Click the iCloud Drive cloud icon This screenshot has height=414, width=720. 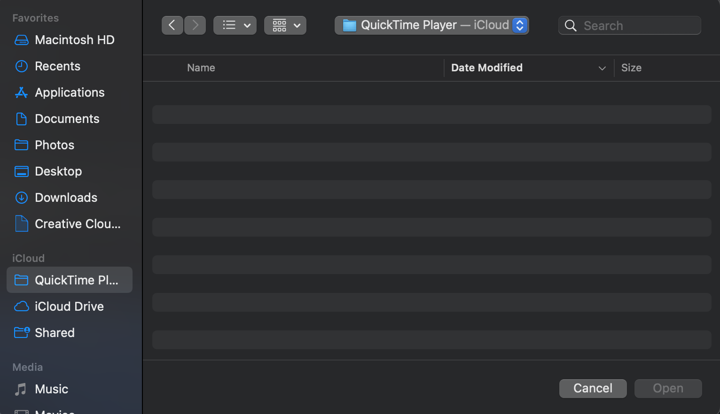point(22,307)
